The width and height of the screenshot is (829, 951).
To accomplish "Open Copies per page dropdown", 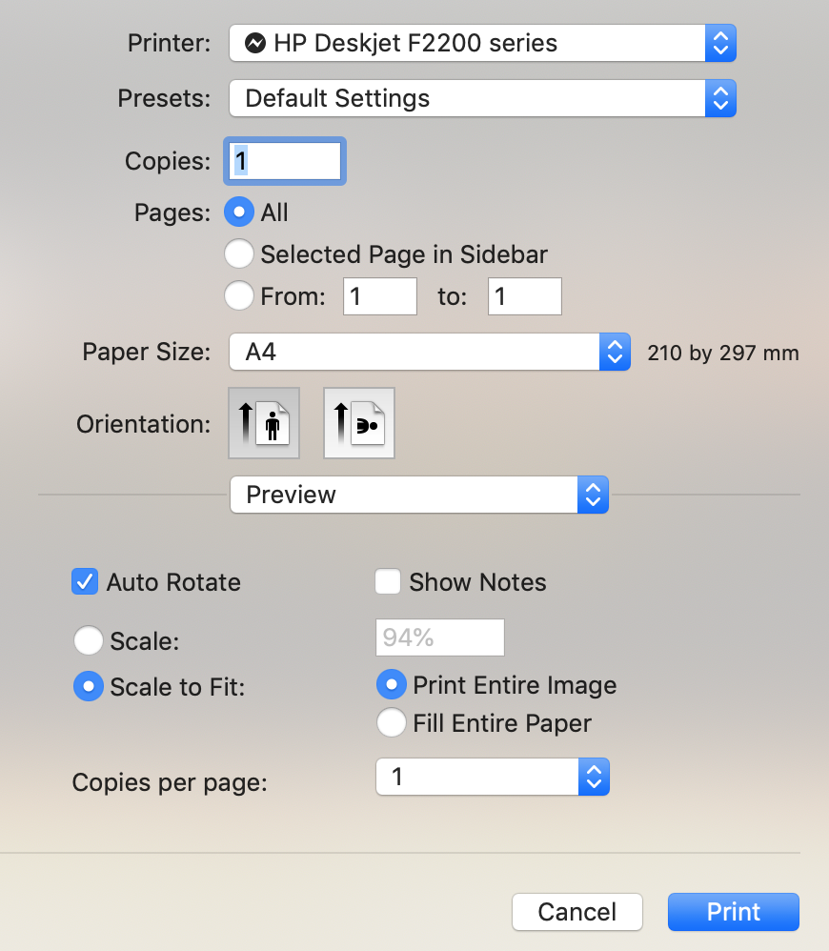I will tap(492, 778).
